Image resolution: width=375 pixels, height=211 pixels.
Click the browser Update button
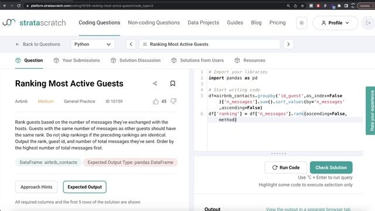pyautogui.click(x=366, y=6)
